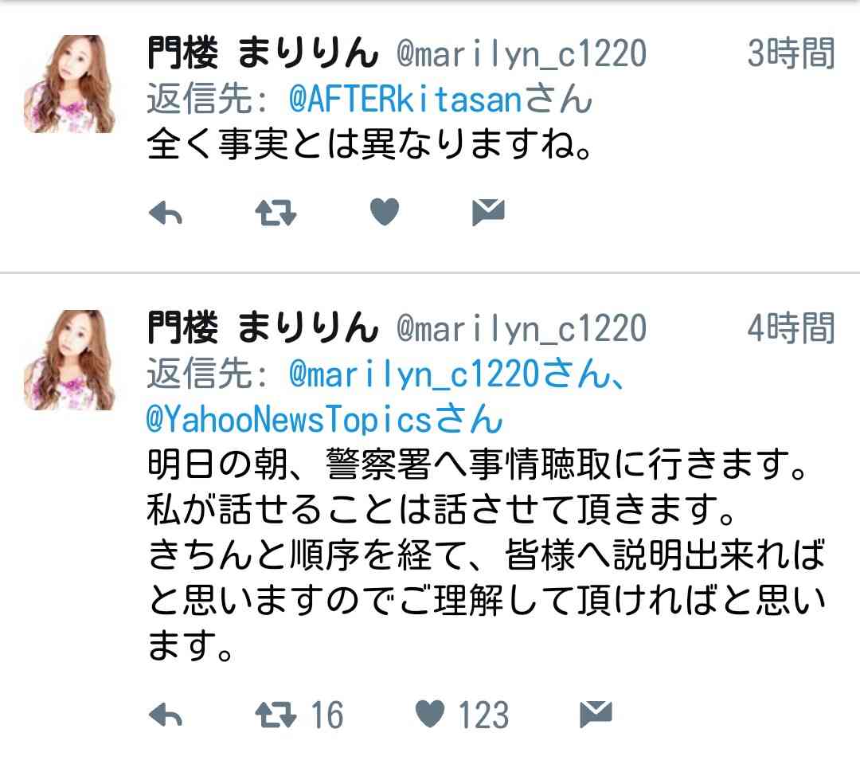Open the 4時間 timestamp of second tweet
The height and width of the screenshot is (772, 860).
coord(791,328)
